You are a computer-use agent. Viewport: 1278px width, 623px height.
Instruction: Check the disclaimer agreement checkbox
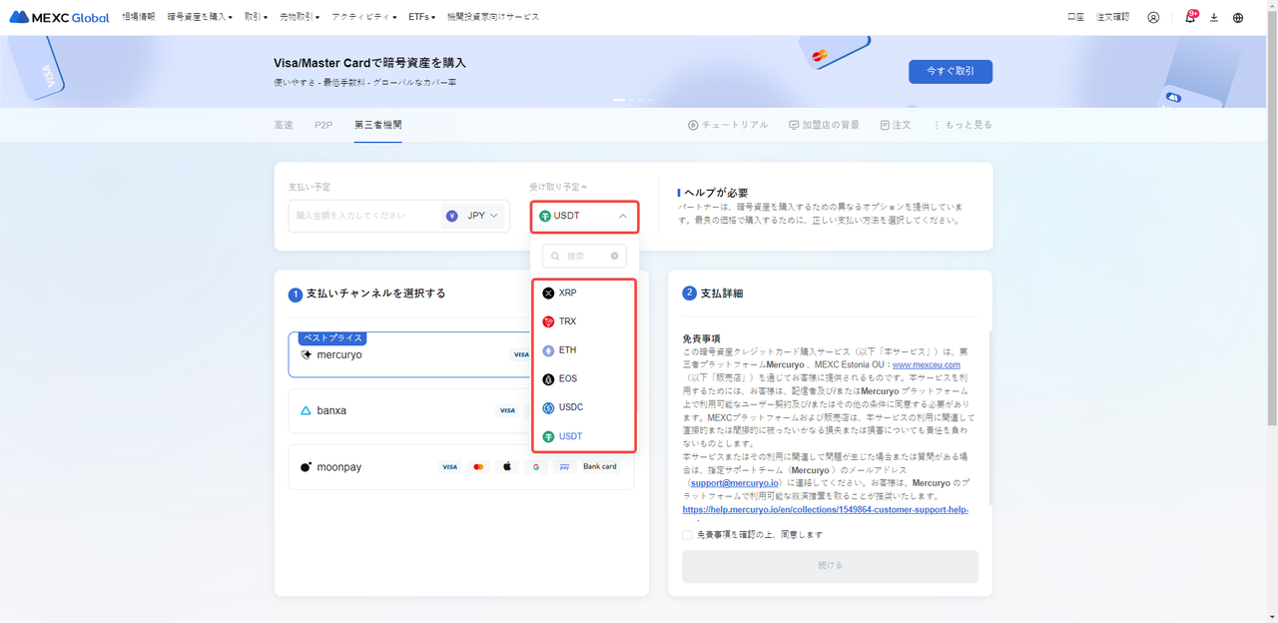point(687,535)
